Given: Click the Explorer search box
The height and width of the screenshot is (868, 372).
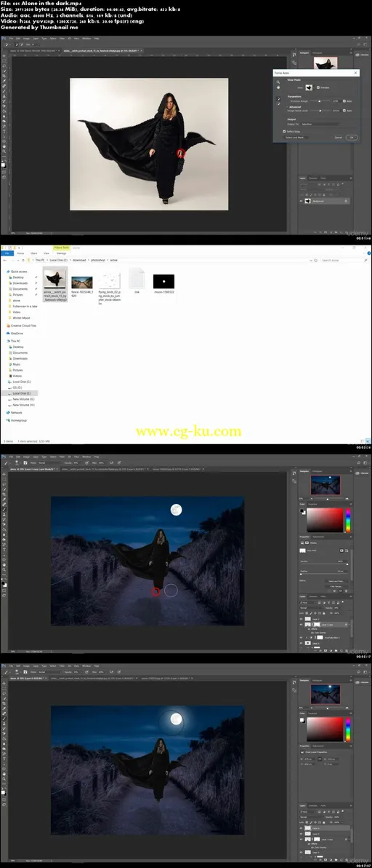Looking at the screenshot, I should tap(344, 260).
